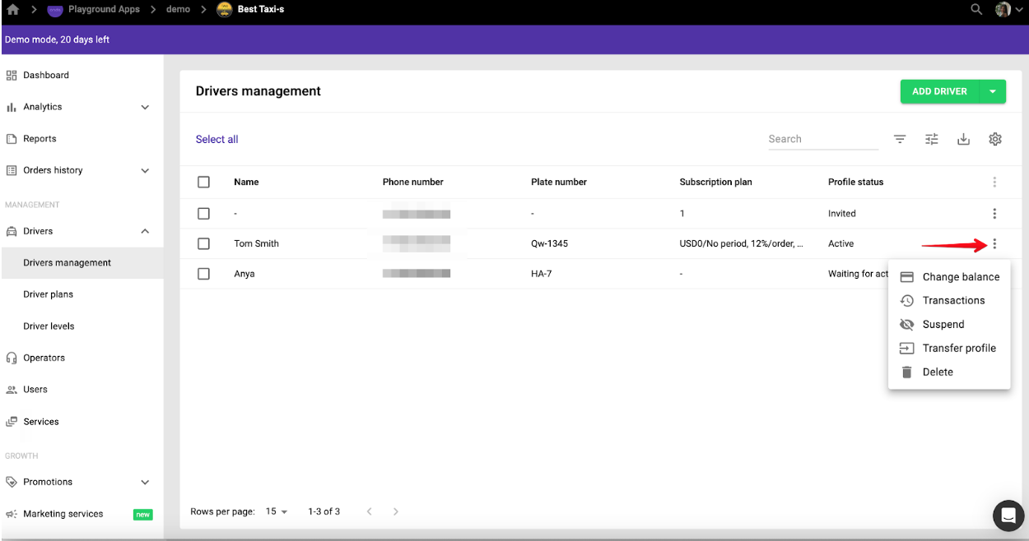Image resolution: width=1029 pixels, height=541 pixels.
Task: Open Drivers management in sidebar
Action: pos(81,263)
